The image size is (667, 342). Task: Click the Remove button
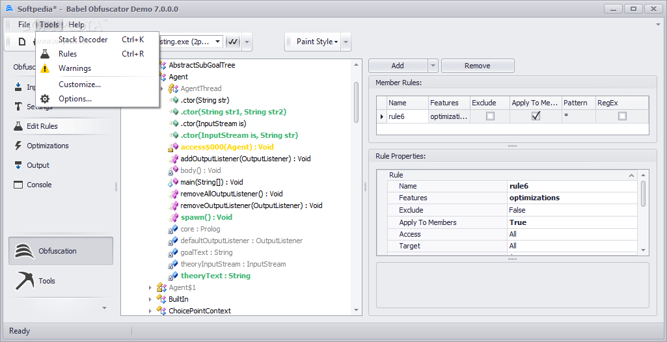[x=478, y=66]
